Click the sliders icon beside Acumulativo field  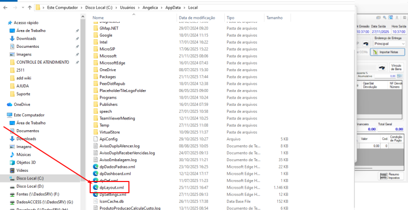pos(400,76)
